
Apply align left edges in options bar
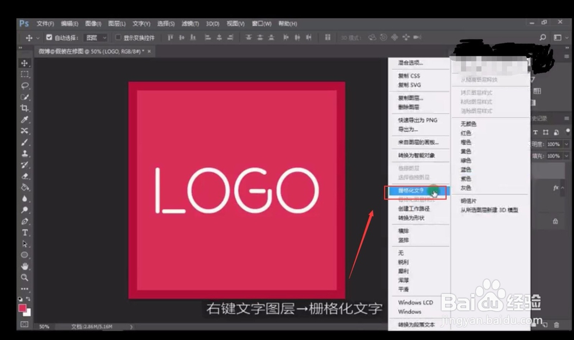point(170,38)
